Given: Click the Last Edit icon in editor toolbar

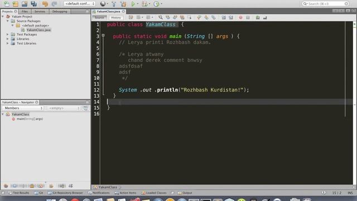Looking at the screenshot, I should 131,17.
